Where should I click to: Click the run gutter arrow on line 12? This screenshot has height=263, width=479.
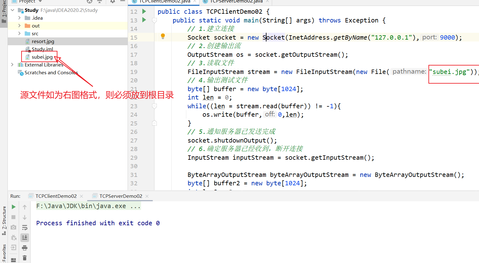[144, 12]
